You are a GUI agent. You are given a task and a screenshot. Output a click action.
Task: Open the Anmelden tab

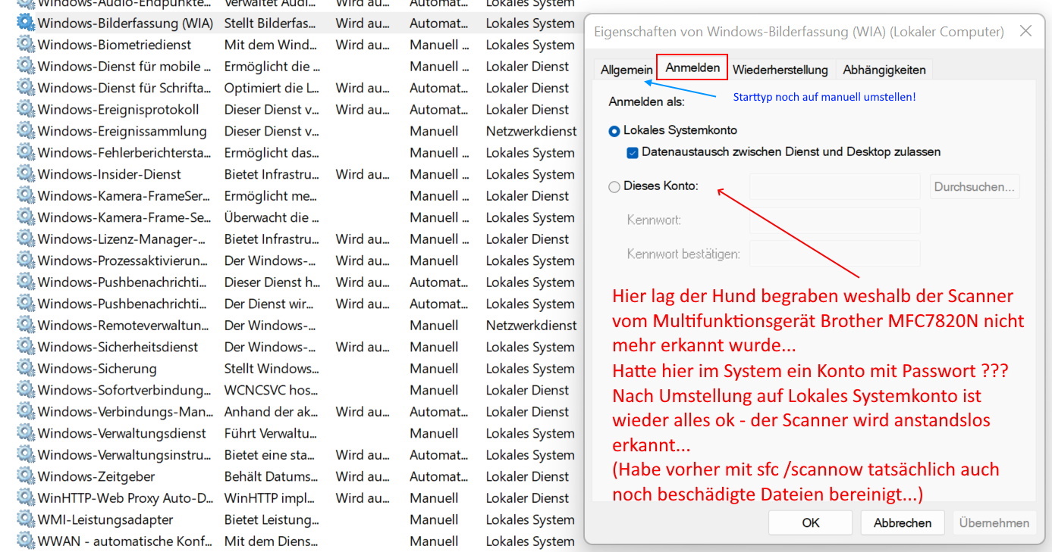pos(692,68)
